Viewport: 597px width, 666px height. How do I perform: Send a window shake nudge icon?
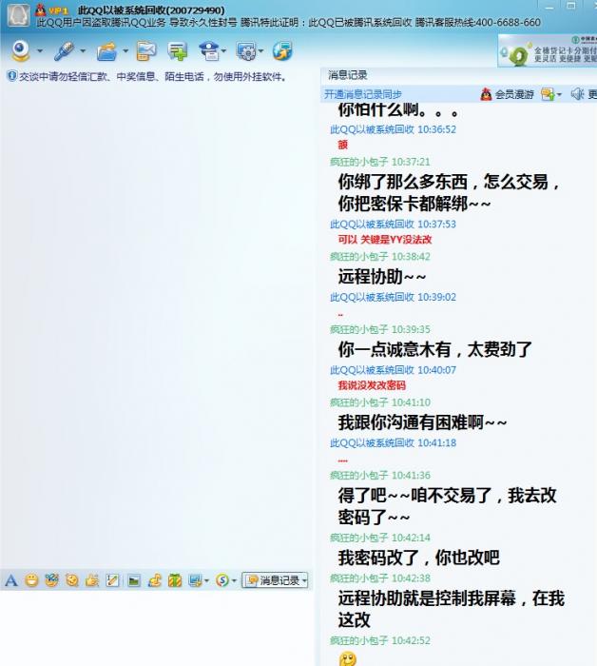[x=72, y=579]
